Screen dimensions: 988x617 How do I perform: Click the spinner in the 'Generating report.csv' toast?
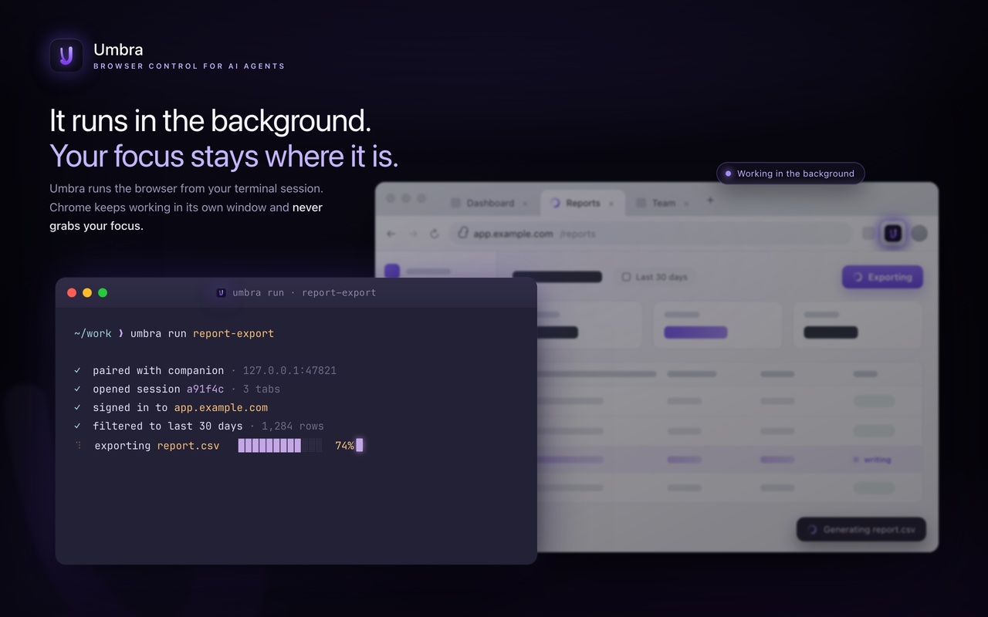tap(812, 530)
